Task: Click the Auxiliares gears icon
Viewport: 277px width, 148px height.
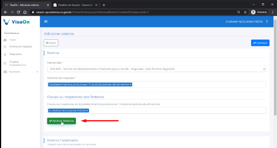Action: [x=5, y=72]
